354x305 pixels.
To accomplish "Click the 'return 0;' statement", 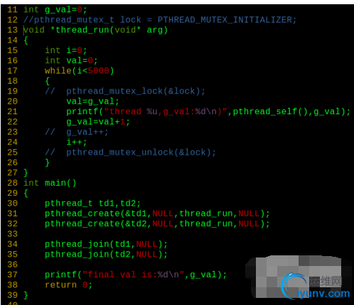I will click(68, 285).
